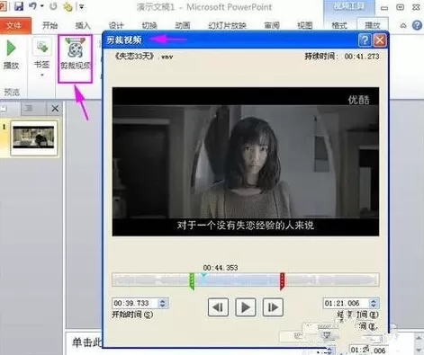Click the 开始时间 field showing 00:39.733
This screenshot has height=355, width=424.
pyautogui.click(x=135, y=303)
